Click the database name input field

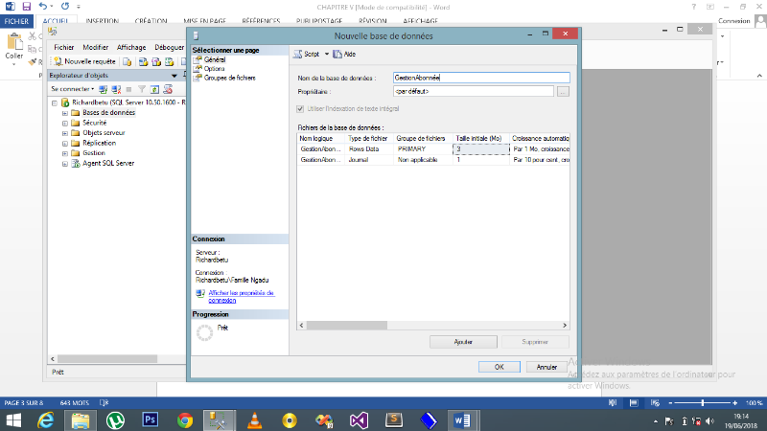pos(481,78)
